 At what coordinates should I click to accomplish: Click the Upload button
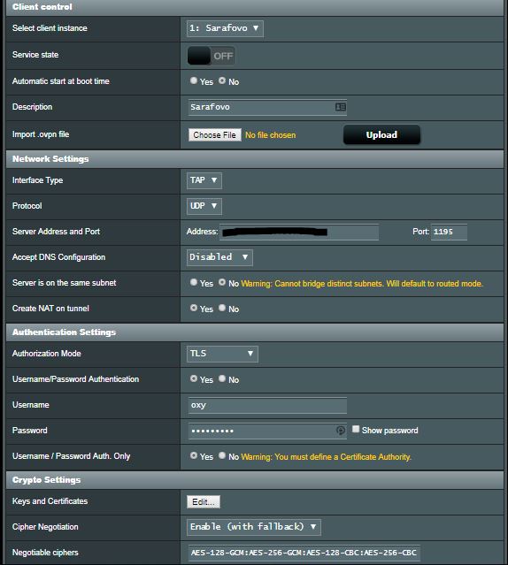pyautogui.click(x=381, y=134)
